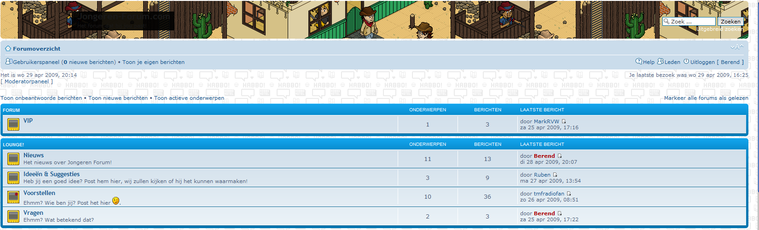Screen dimensions: 759x230
Task: Open Ruben user profile
Action: [542, 175]
